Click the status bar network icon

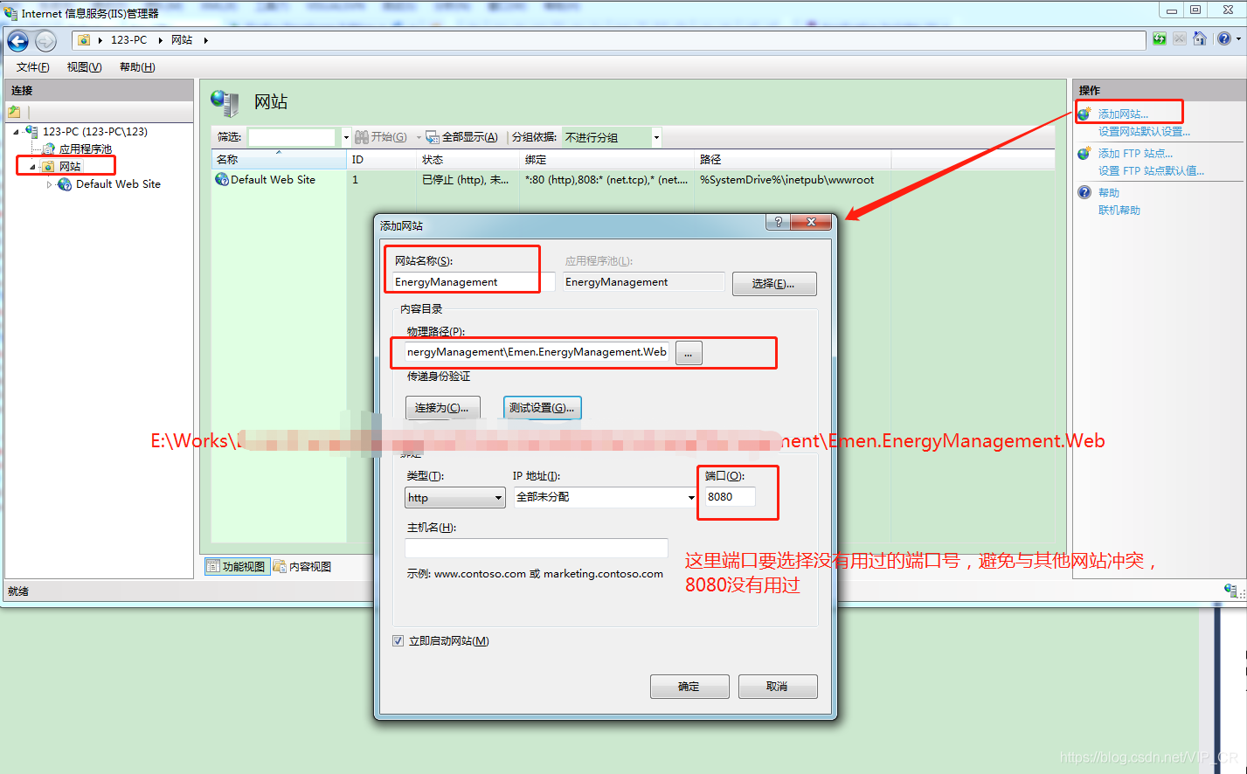[x=1231, y=591]
